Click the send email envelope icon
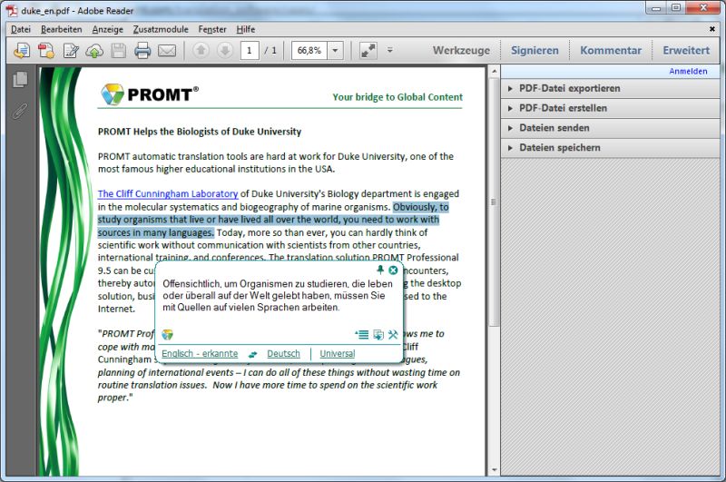 coord(167,51)
